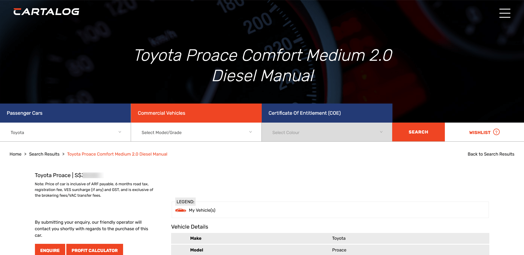The width and height of the screenshot is (524, 255).
Task: Open the Select Colour dropdown
Action: (327, 132)
